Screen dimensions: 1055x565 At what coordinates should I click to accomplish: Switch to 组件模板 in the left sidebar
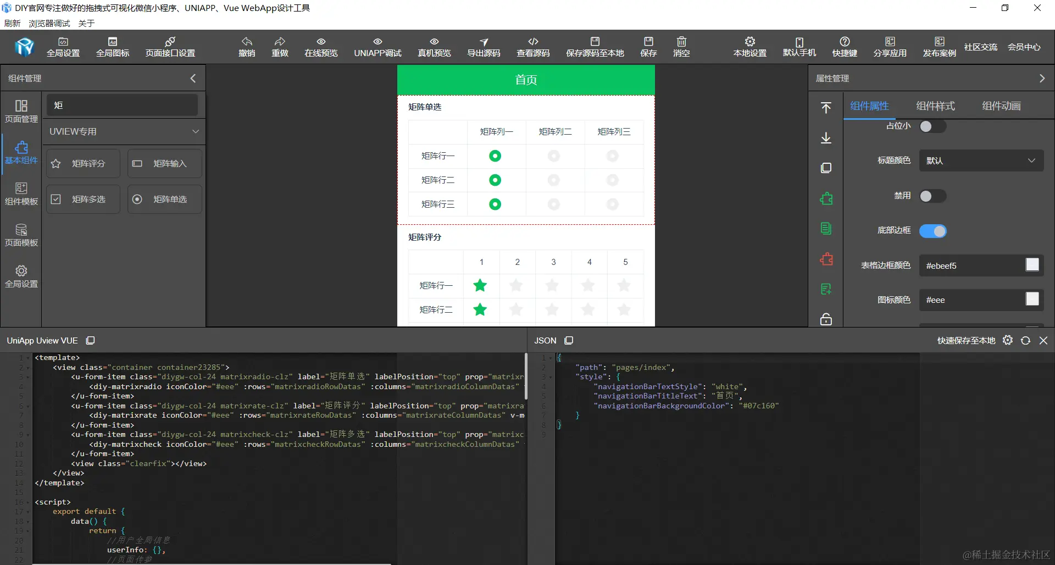point(21,193)
